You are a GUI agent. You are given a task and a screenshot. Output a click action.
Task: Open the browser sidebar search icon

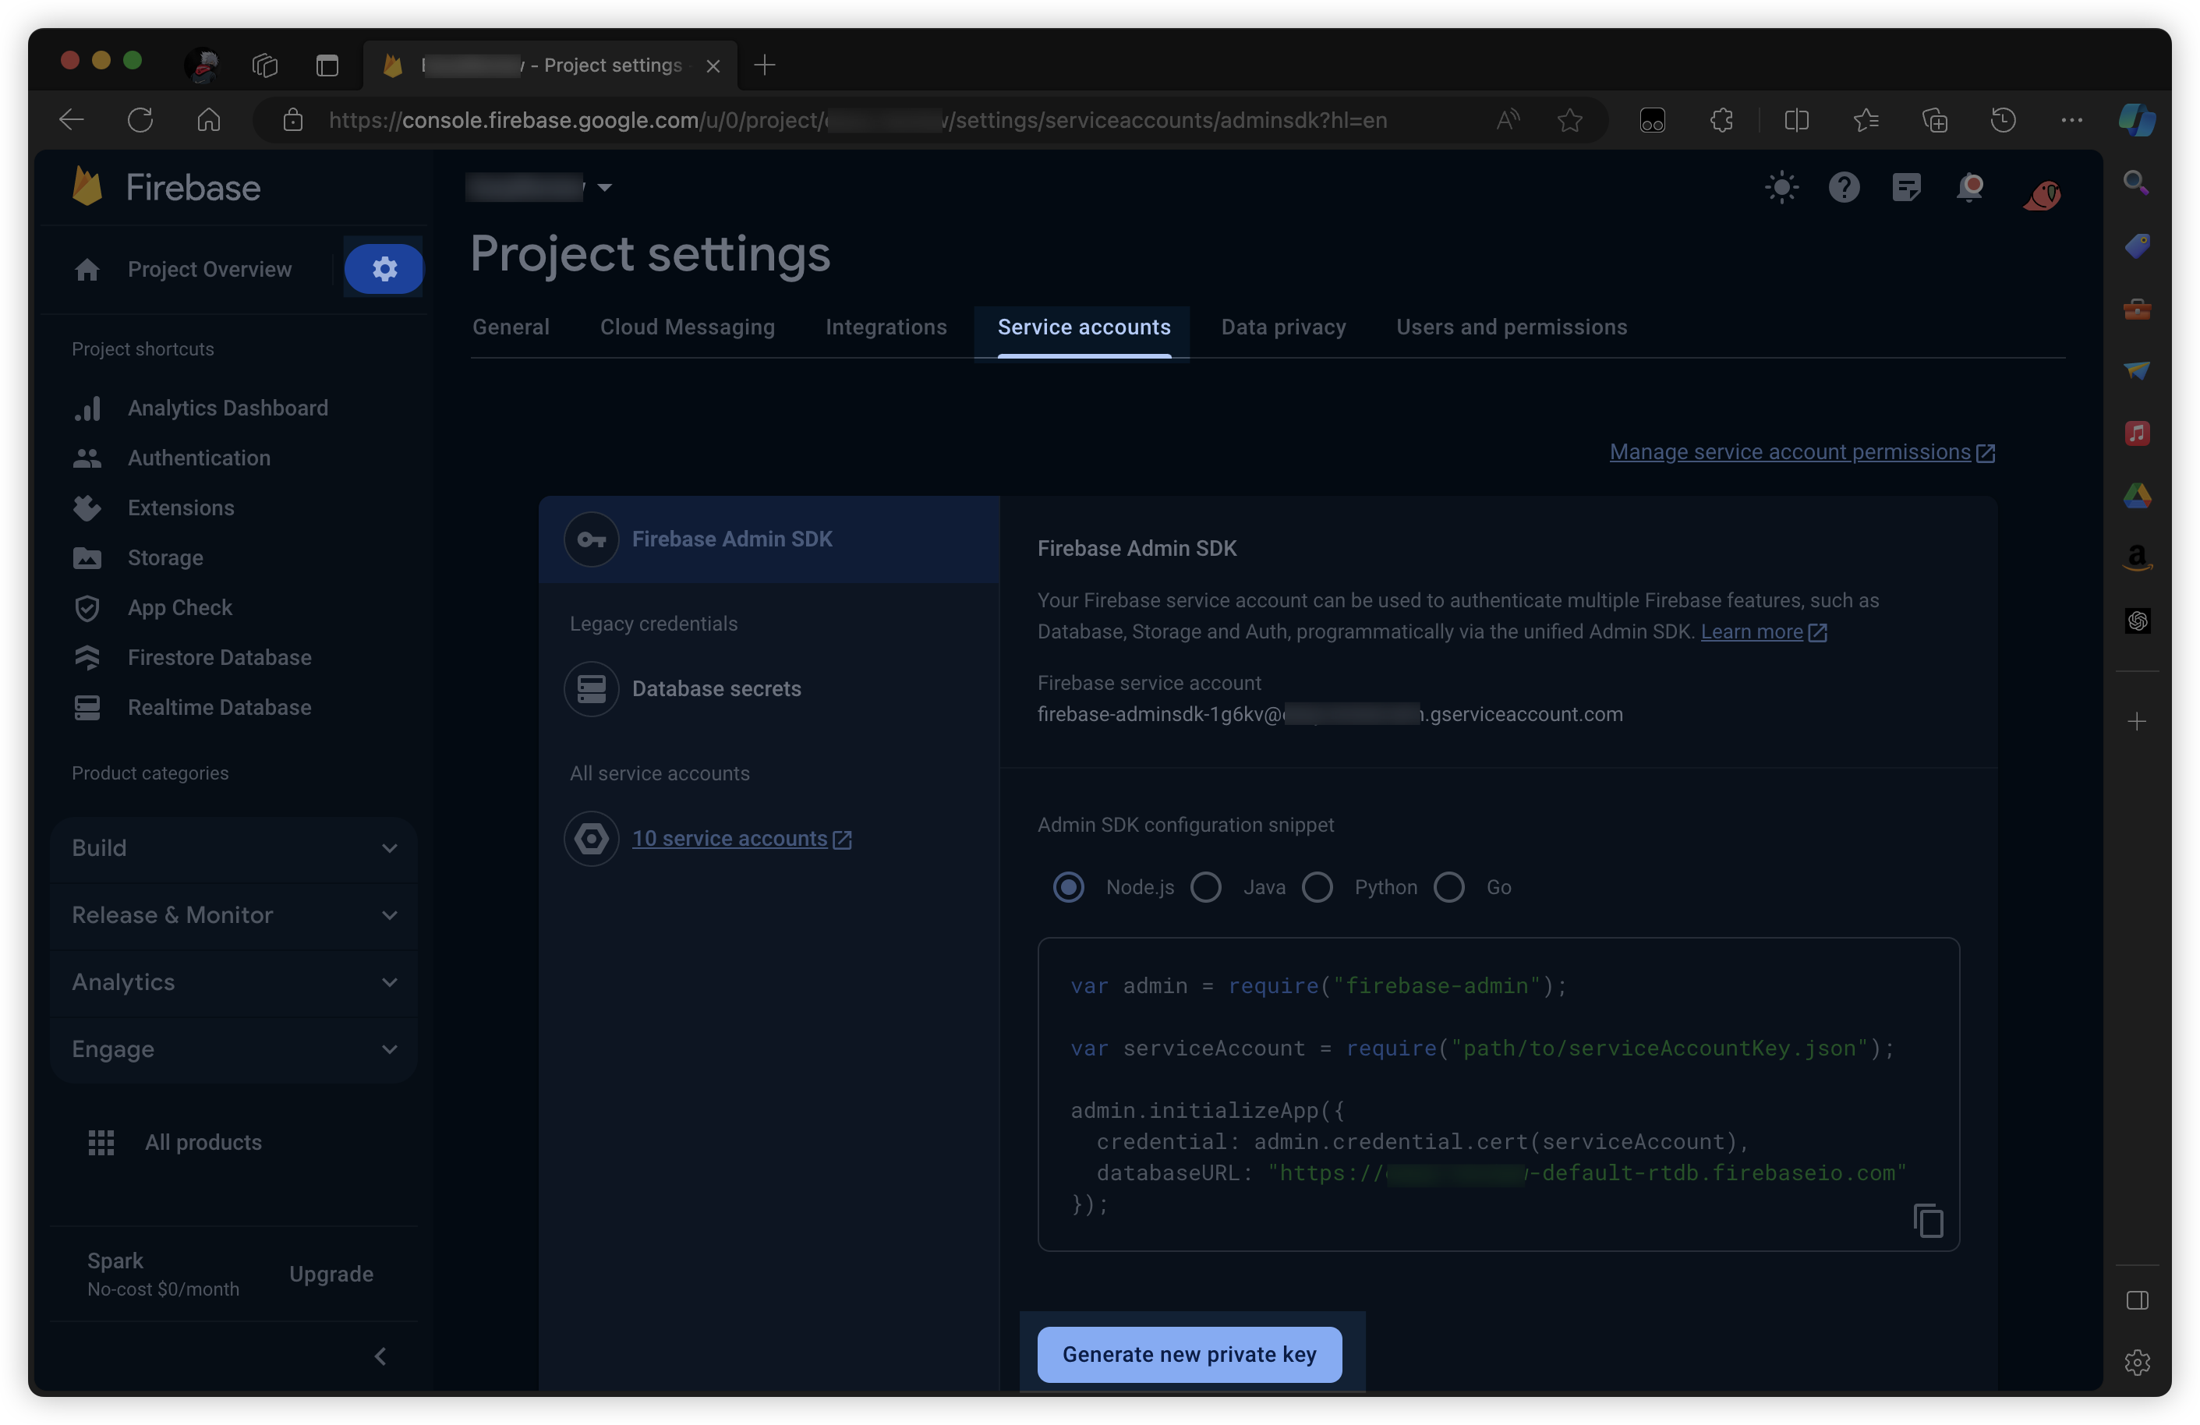[x=2136, y=183]
